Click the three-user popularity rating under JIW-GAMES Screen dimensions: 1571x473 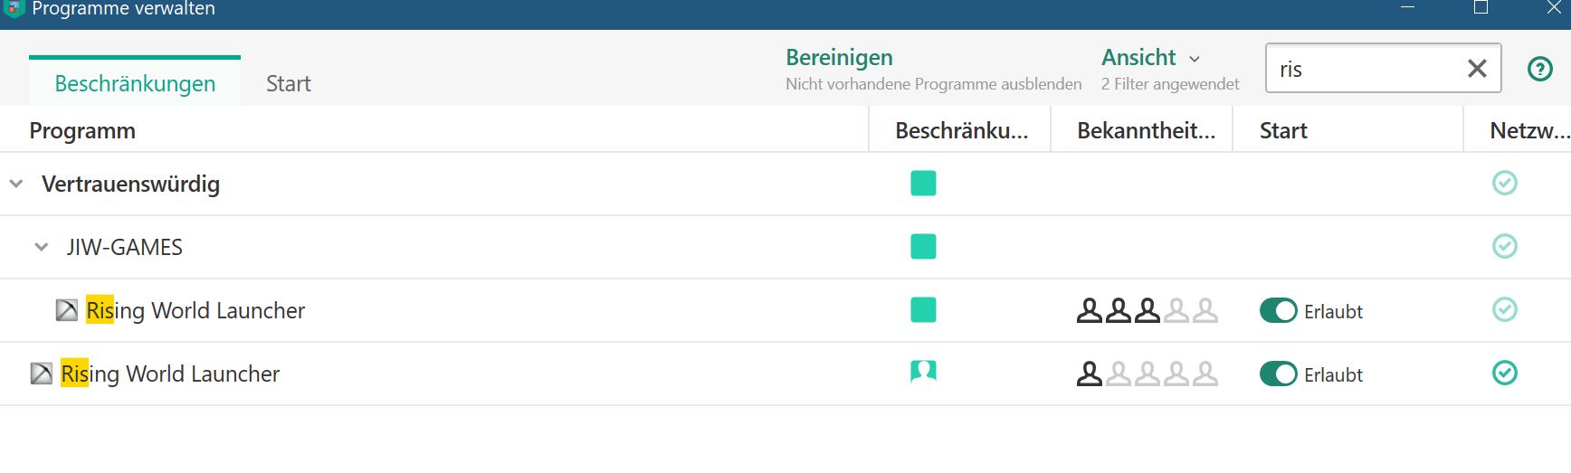[x=1146, y=311]
